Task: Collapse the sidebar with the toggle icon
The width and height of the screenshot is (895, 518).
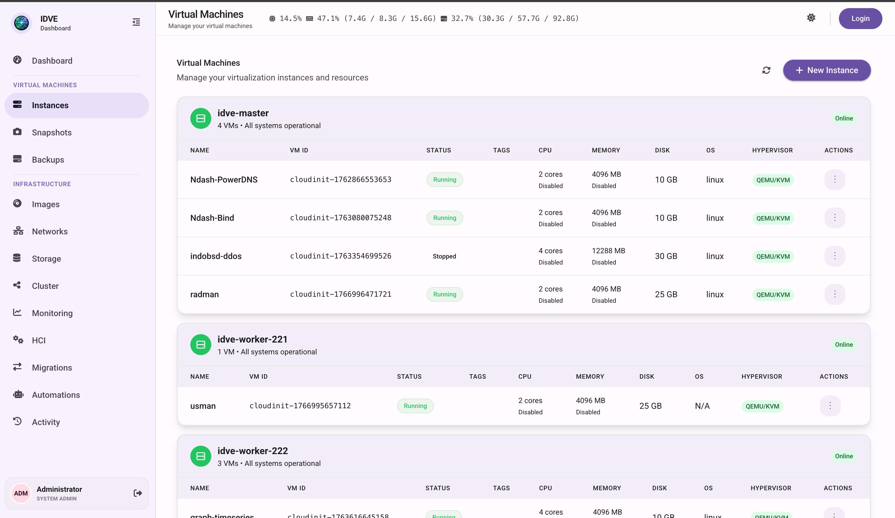Action: (136, 22)
